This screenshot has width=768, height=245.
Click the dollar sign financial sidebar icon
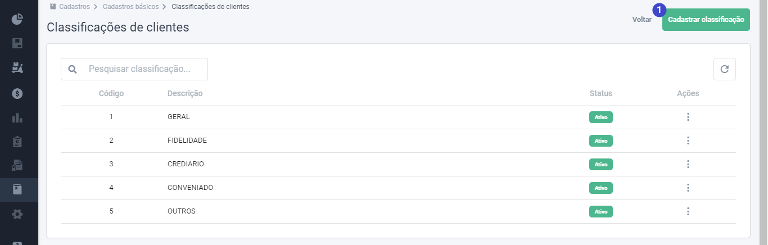click(17, 93)
